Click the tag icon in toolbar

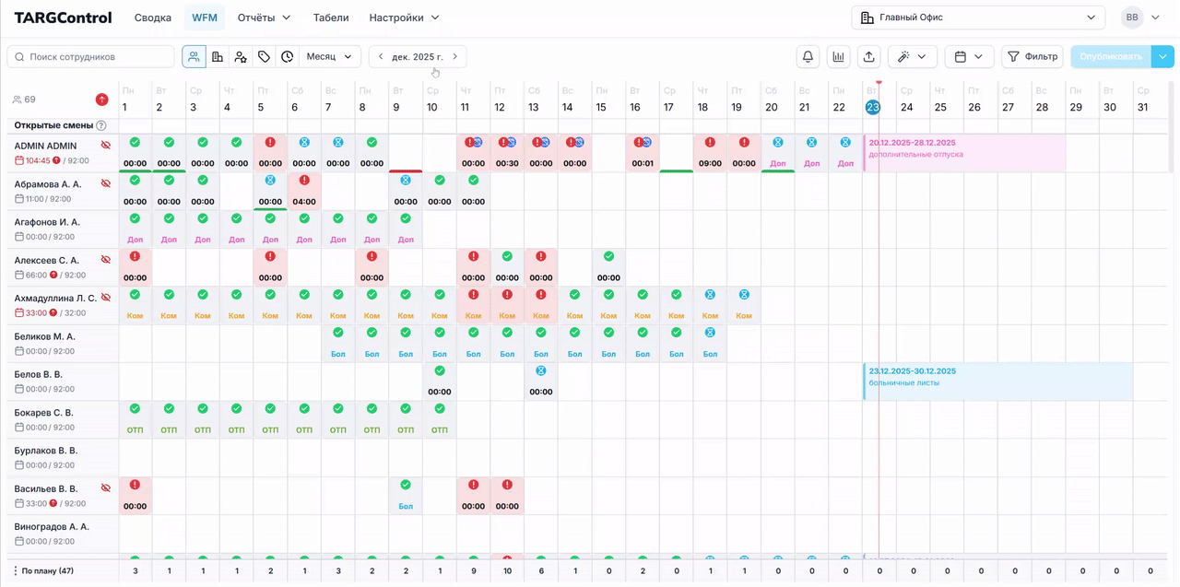[264, 57]
